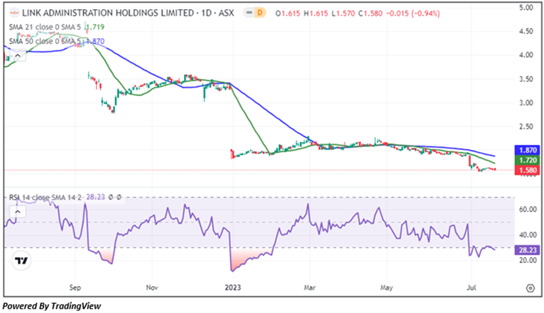Click the Link Administration company logo icon
Image resolution: width=544 pixels, height=313 pixels.
(14, 14)
